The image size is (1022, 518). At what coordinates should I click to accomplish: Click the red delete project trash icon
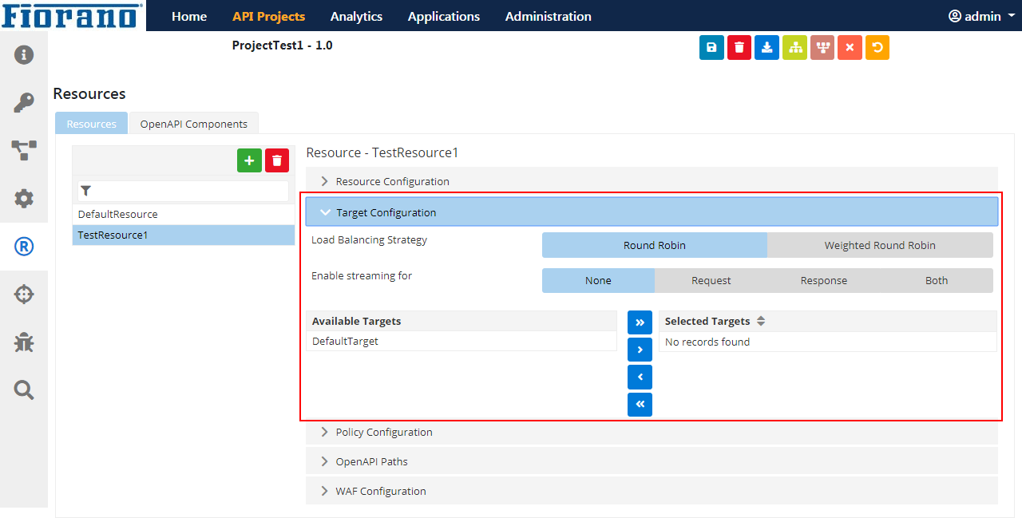coord(739,48)
